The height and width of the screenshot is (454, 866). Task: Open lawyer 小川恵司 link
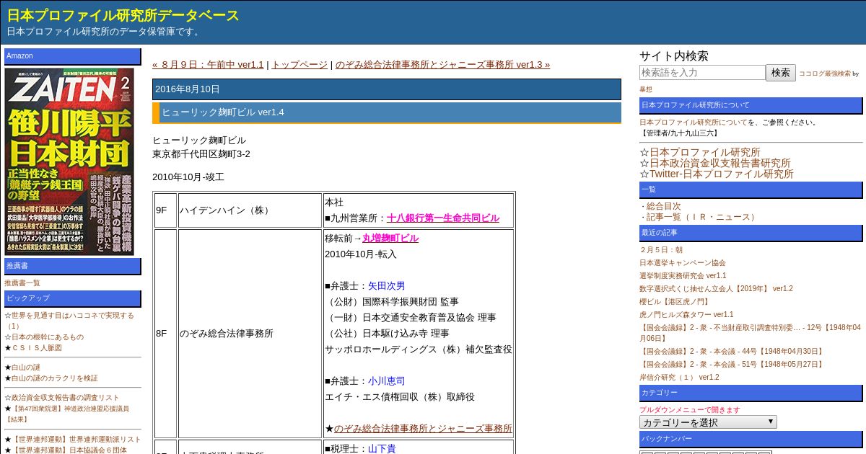pos(386,380)
